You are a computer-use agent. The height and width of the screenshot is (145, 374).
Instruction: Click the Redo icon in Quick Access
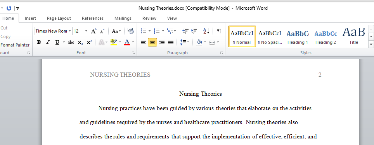click(x=9, y=9)
